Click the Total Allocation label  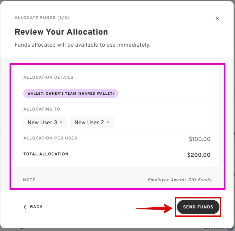click(46, 154)
